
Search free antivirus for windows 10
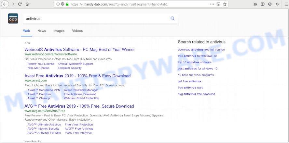(197, 56)
